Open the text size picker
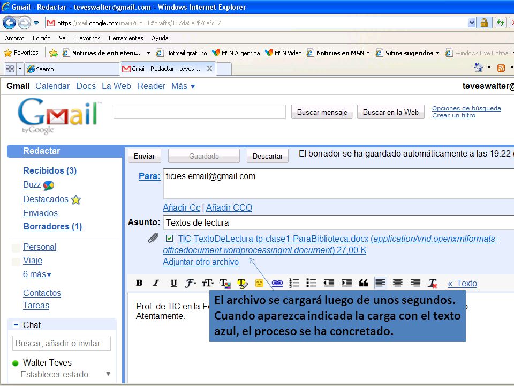This screenshot has height=386, width=514. [208, 283]
